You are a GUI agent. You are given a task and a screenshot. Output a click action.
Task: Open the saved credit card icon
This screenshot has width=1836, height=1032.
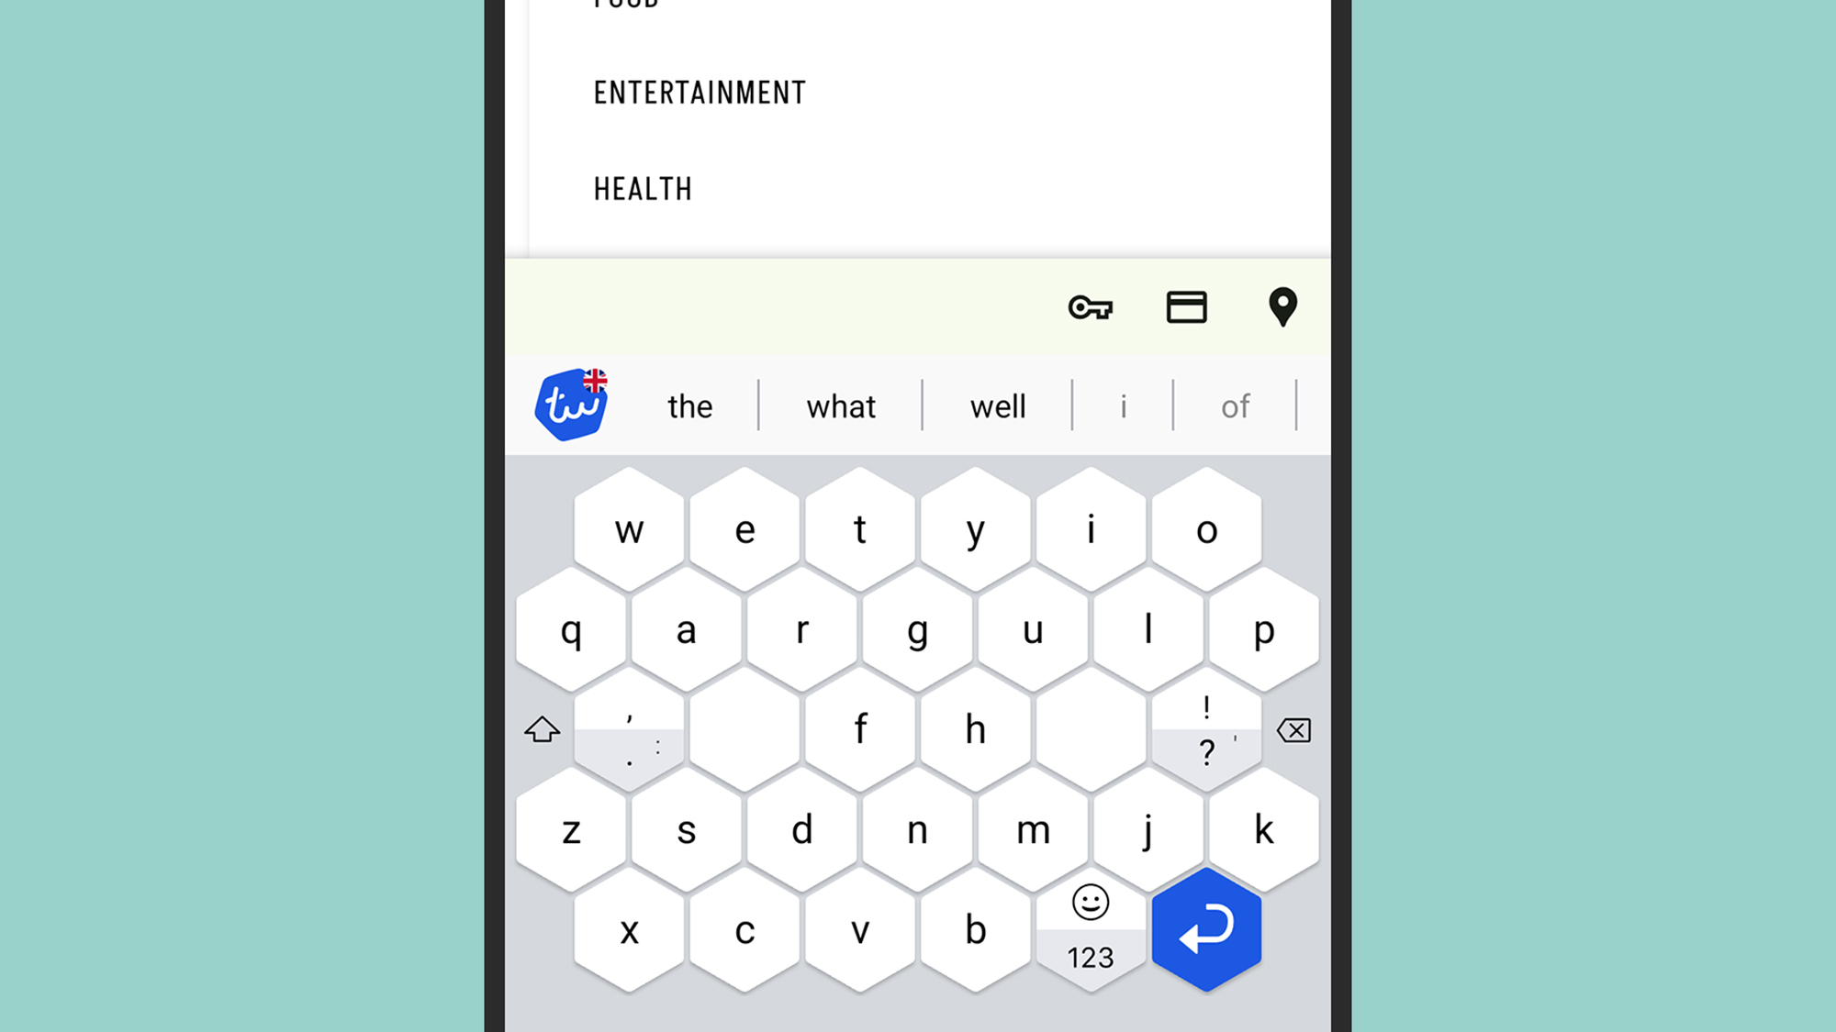click(1187, 307)
